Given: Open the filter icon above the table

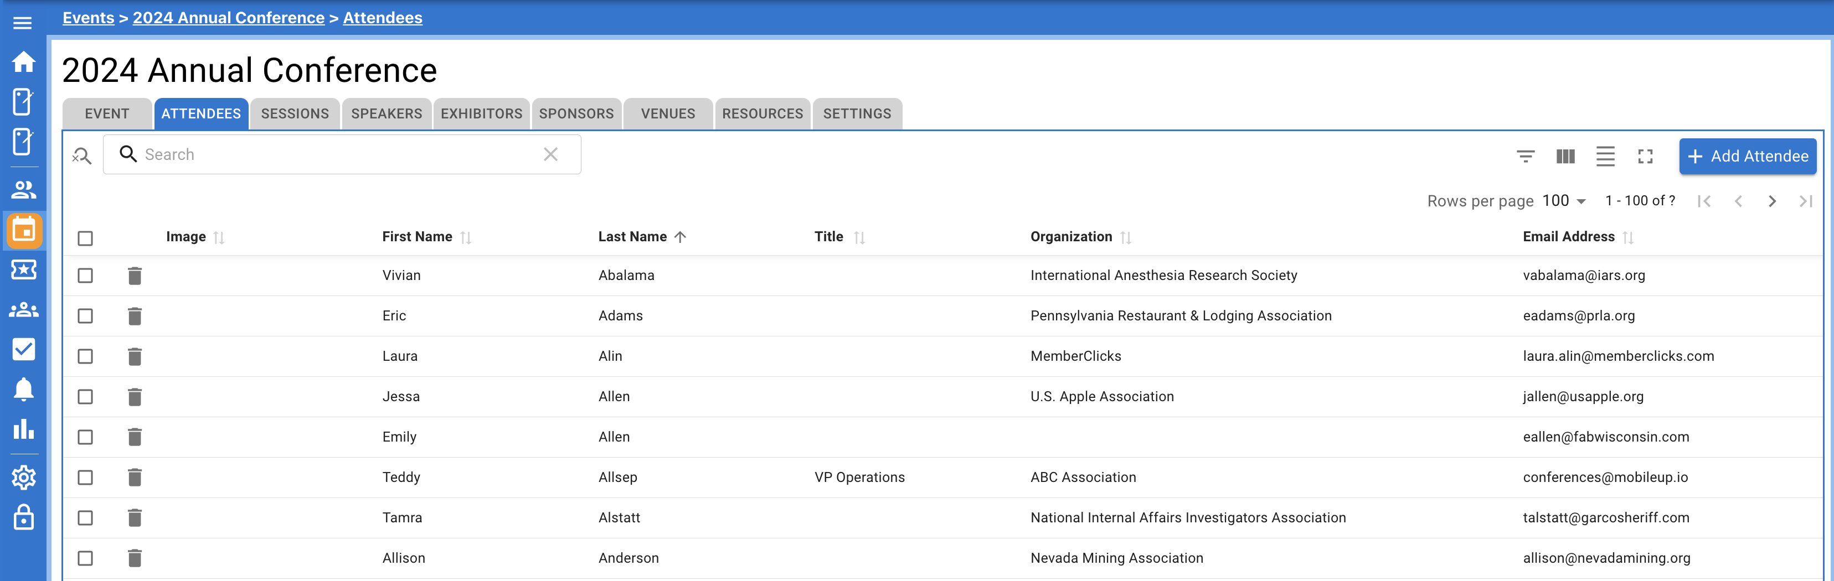Looking at the screenshot, I should click(x=1526, y=157).
